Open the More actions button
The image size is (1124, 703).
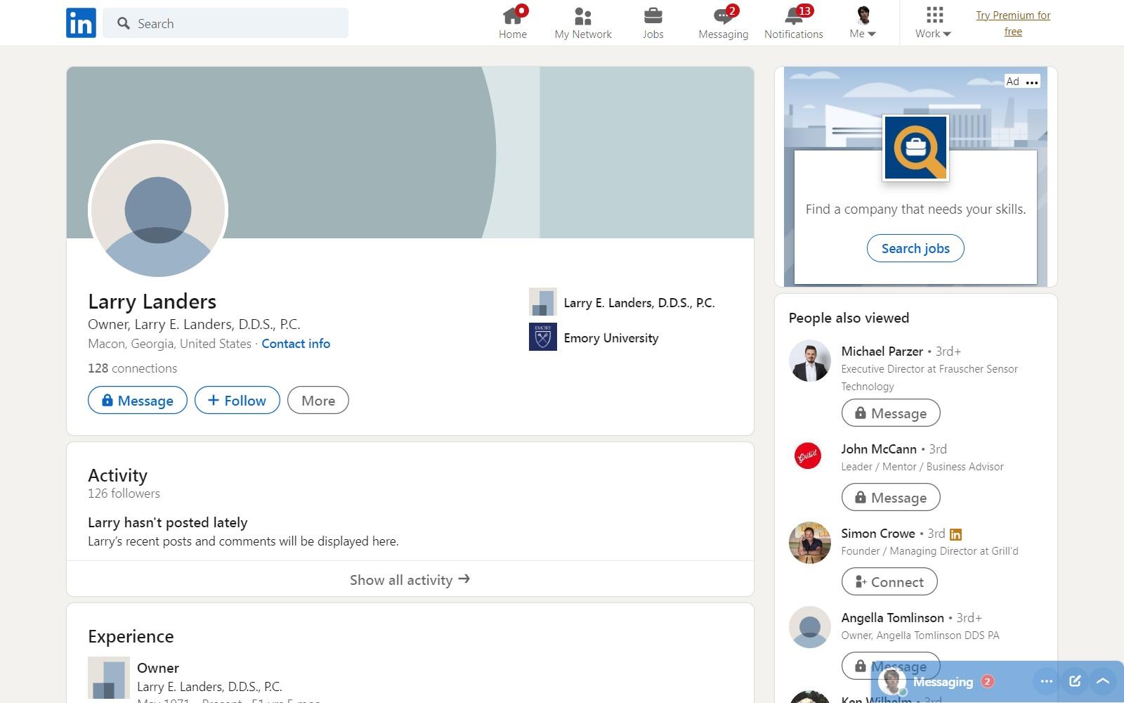318,400
